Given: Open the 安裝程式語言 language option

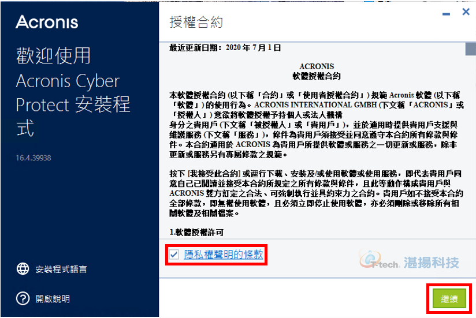Looking at the screenshot, I should point(61,269).
